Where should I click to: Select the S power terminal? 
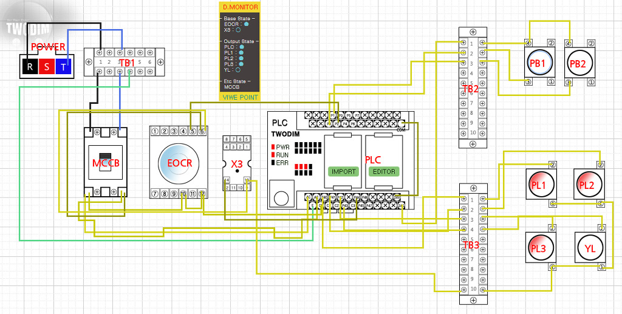47,67
